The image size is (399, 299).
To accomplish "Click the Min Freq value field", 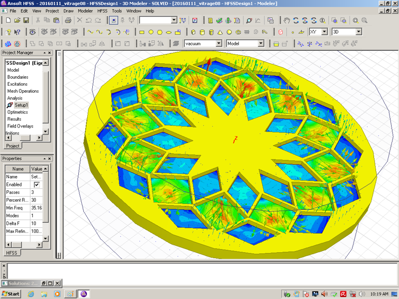I will point(37,208).
